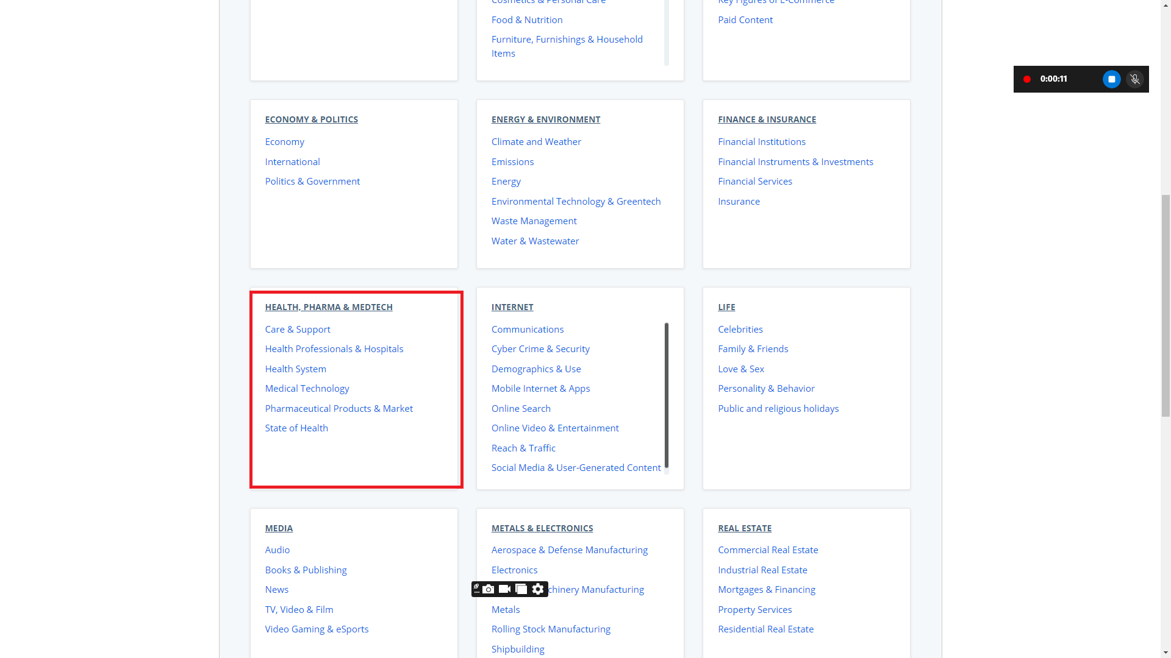The width and height of the screenshot is (1171, 658).
Task: Click the camera screenshot icon
Action: (x=489, y=589)
